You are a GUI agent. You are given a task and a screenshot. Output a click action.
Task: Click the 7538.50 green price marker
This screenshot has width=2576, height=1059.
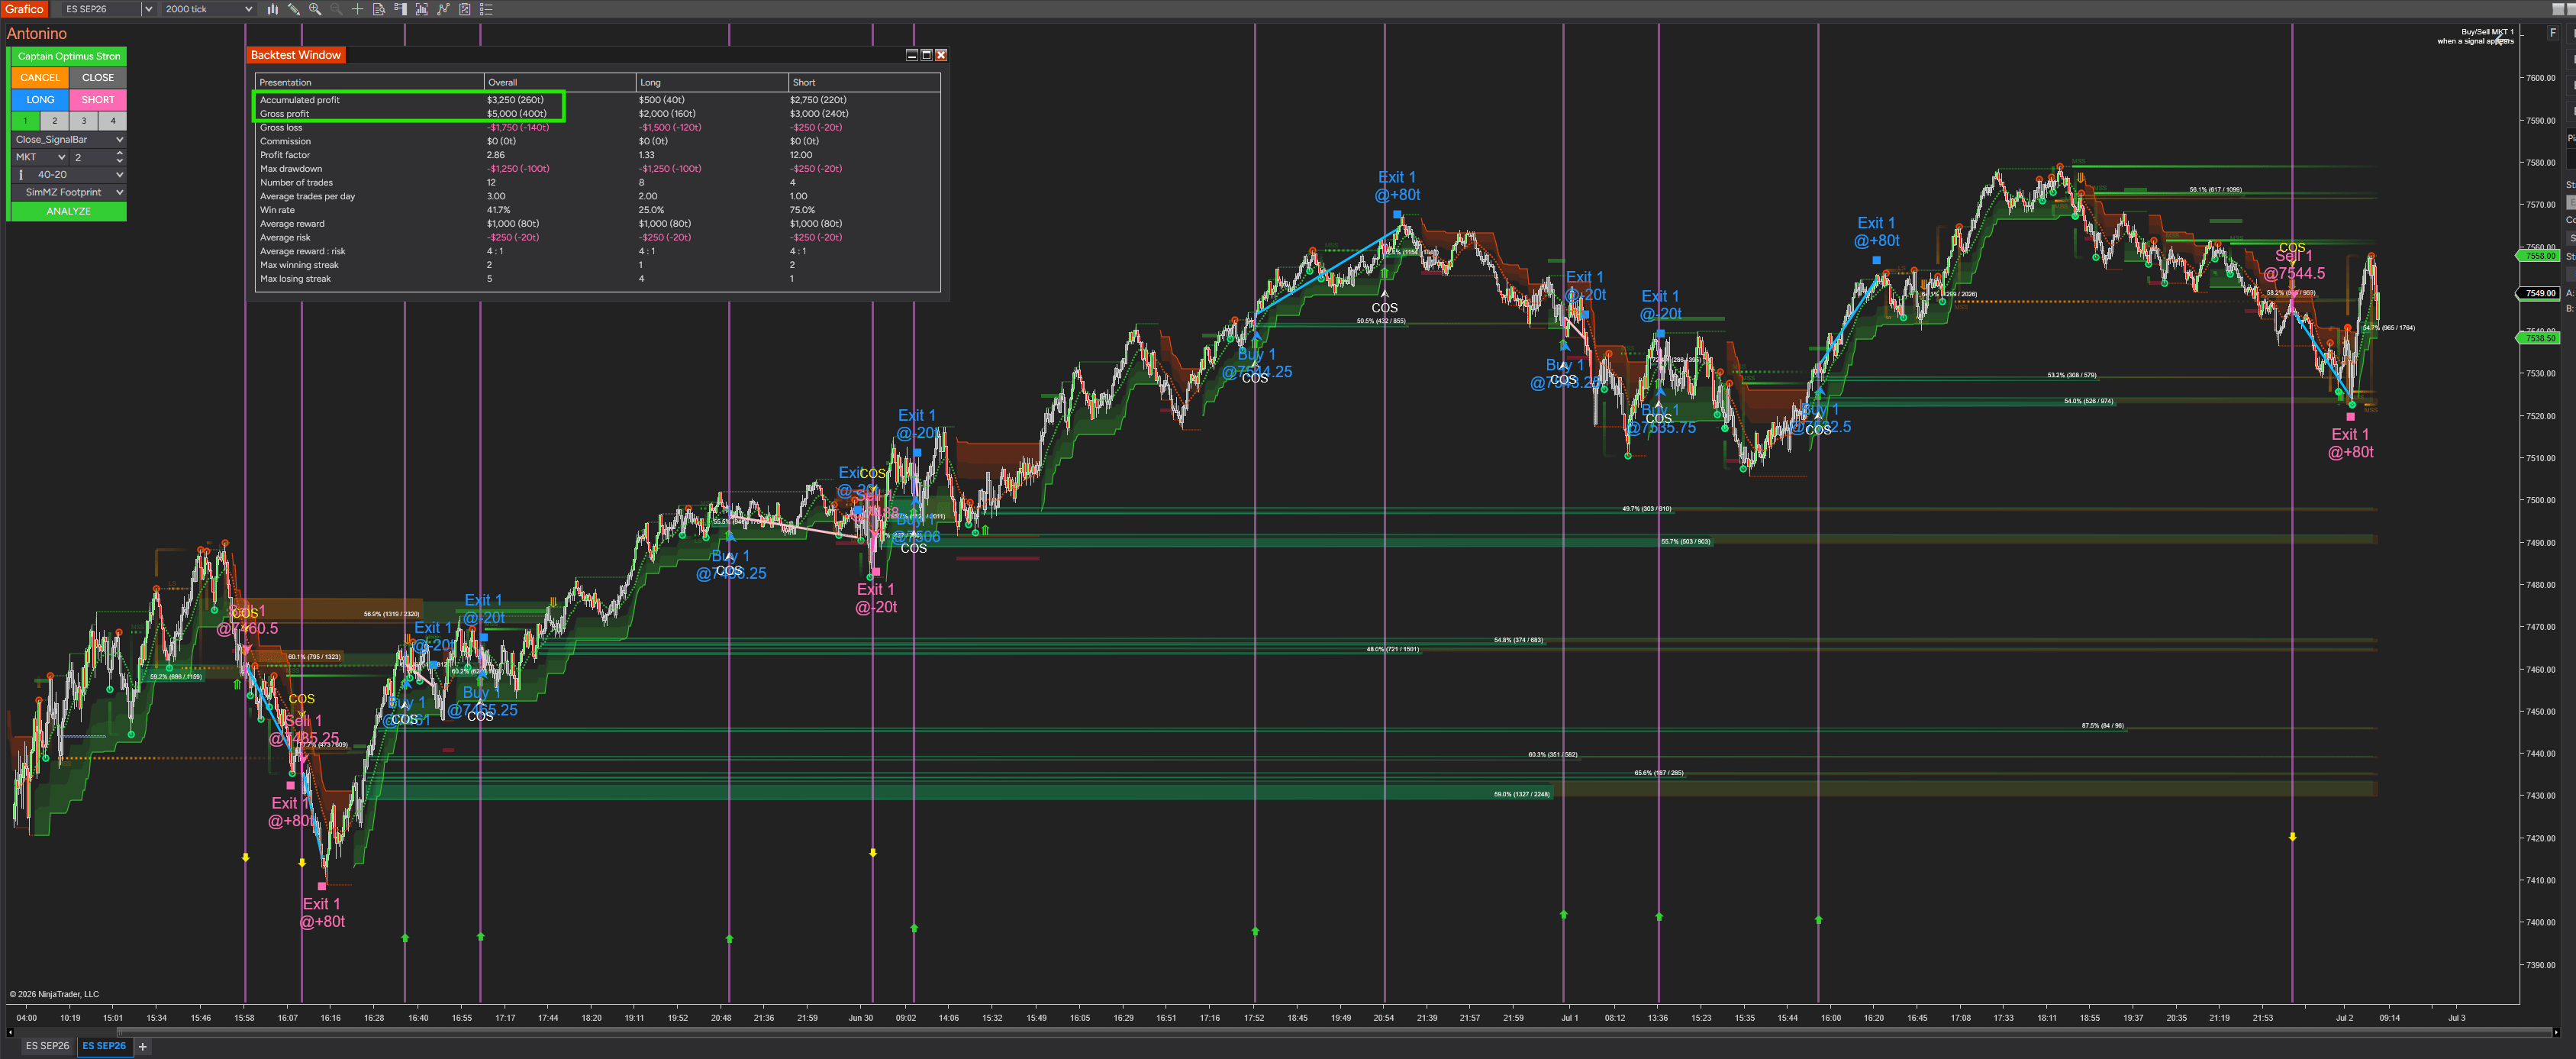[2538, 338]
